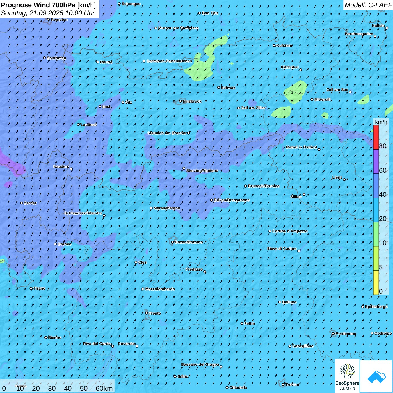Click the Bruneck/Brunico label
Screen dimensions: 393x393
264,186
